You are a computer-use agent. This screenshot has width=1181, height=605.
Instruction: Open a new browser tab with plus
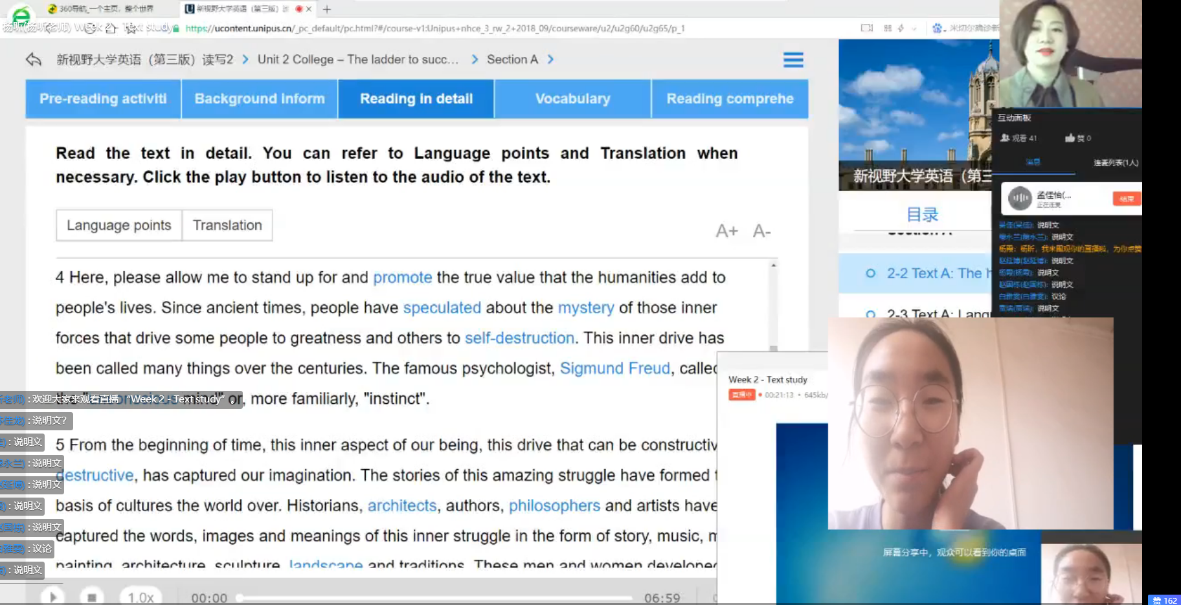(327, 9)
